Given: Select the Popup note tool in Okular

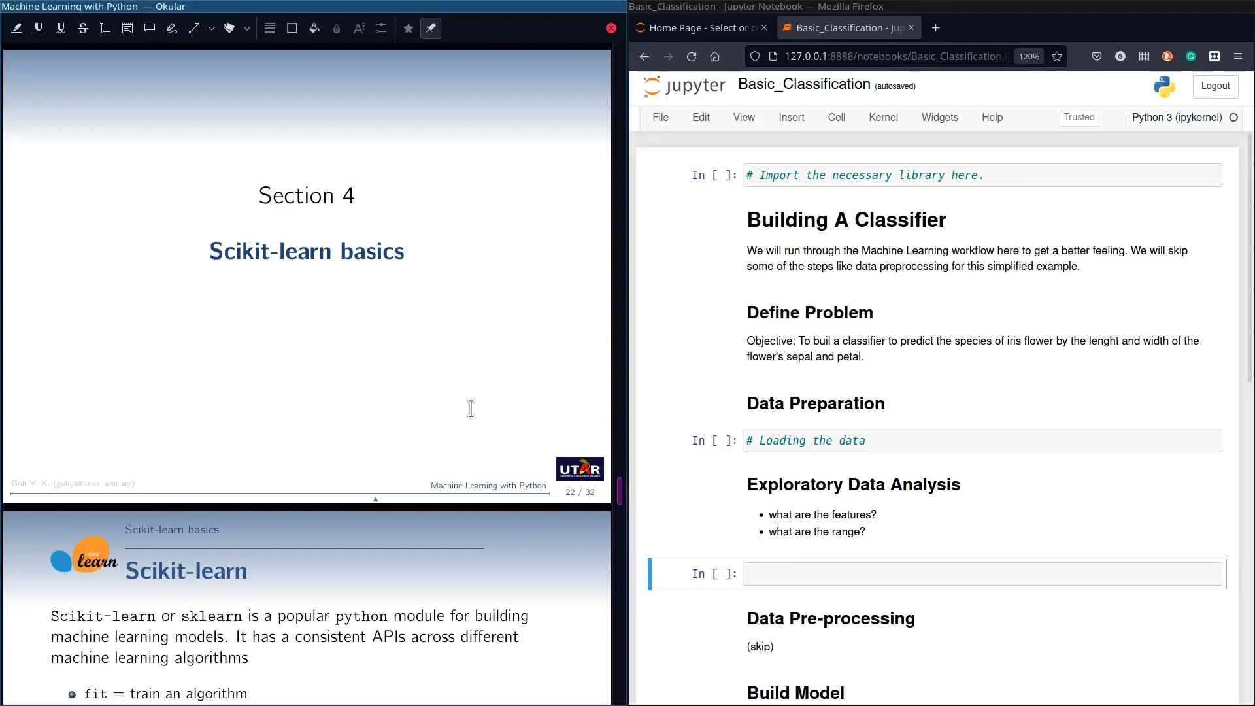Looking at the screenshot, I should point(150,28).
